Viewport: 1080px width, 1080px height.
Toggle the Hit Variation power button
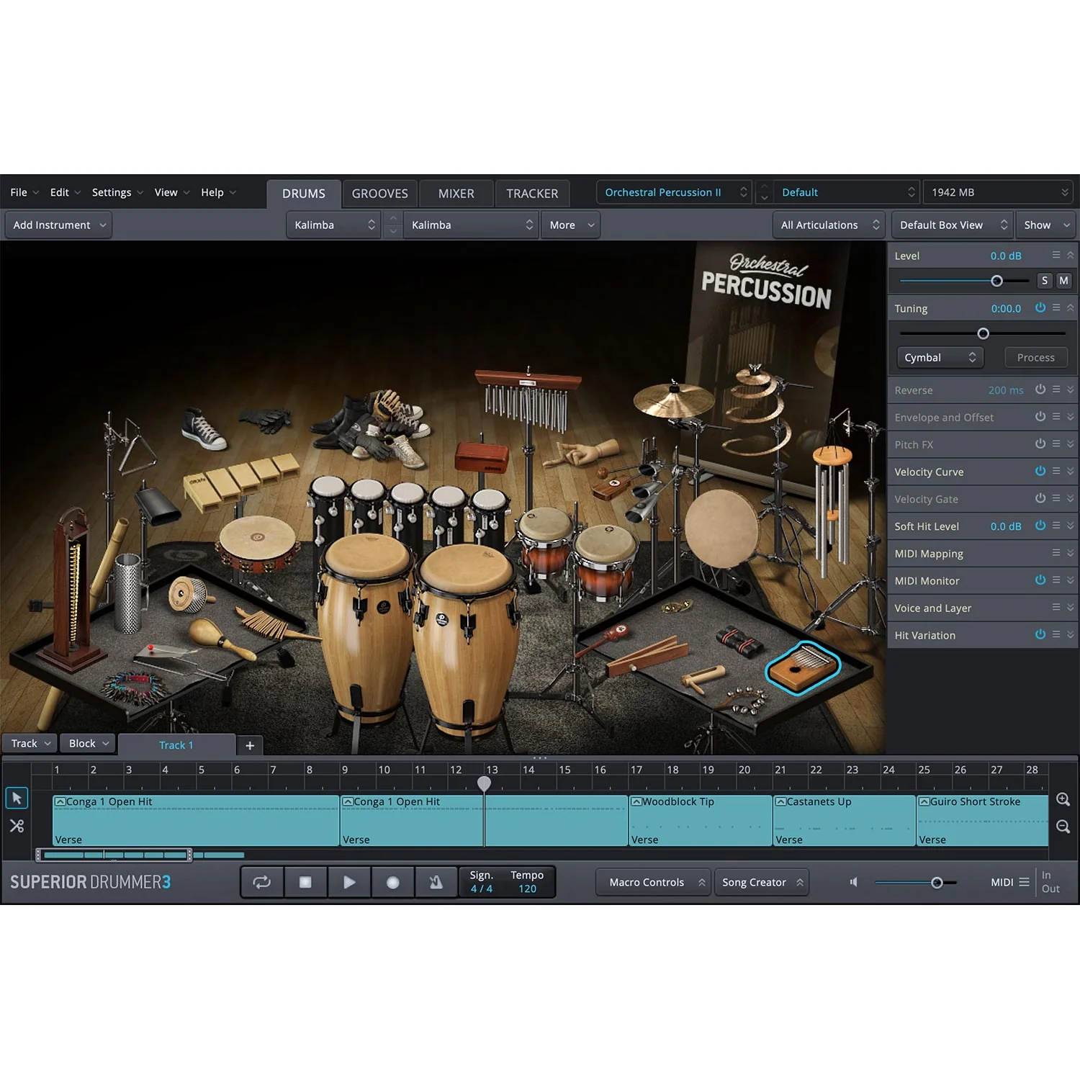(x=1040, y=634)
